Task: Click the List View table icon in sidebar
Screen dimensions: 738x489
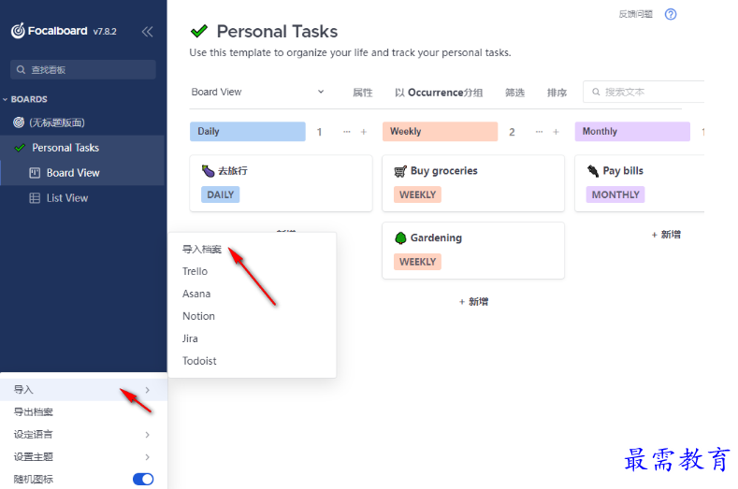Action: click(35, 198)
